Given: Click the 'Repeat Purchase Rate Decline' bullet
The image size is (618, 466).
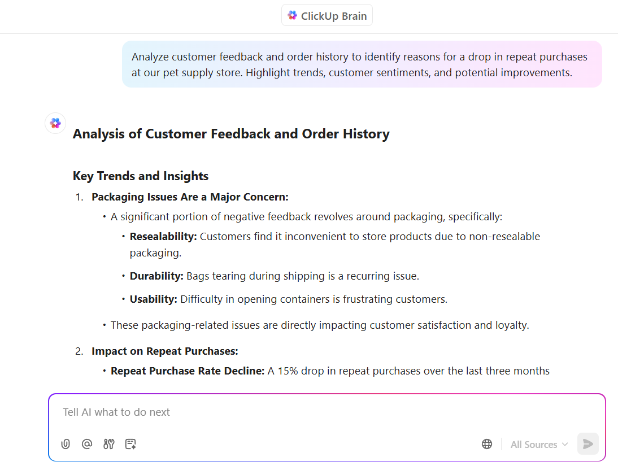Looking at the screenshot, I should click(x=188, y=371).
